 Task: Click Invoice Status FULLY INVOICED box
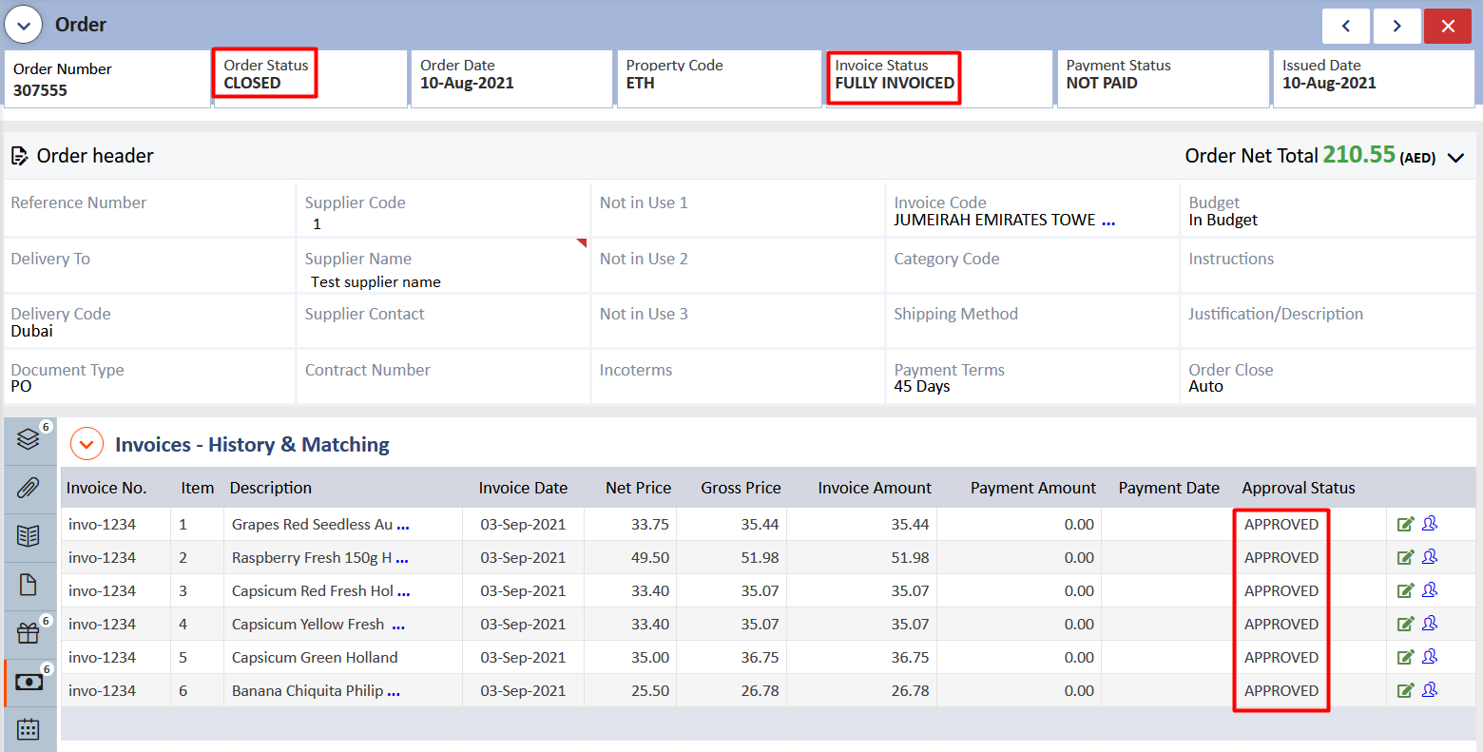[939, 79]
